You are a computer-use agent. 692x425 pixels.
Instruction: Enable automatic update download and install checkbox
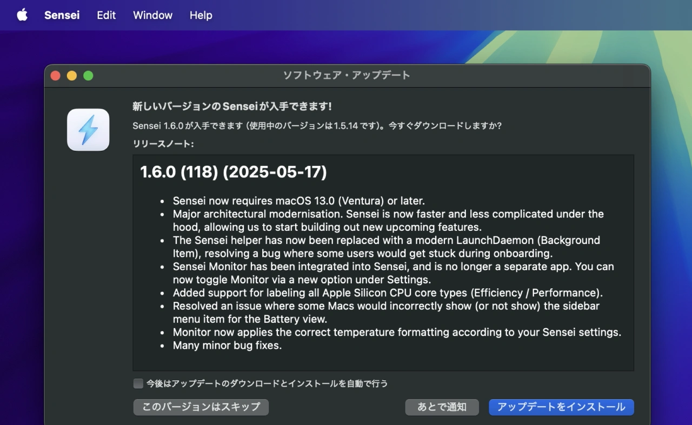(x=138, y=383)
